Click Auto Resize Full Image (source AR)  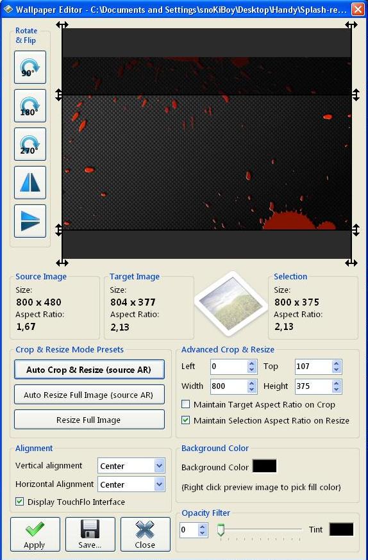click(89, 395)
